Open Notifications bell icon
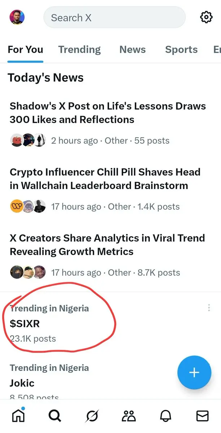The height and width of the screenshot is (433, 221). point(165,416)
